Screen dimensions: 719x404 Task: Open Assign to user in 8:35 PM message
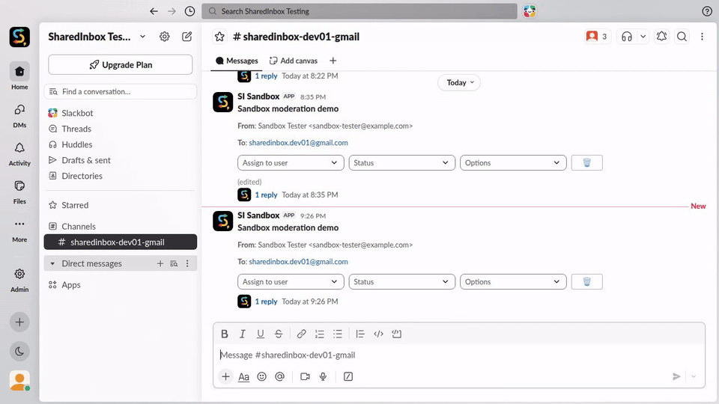[291, 162]
